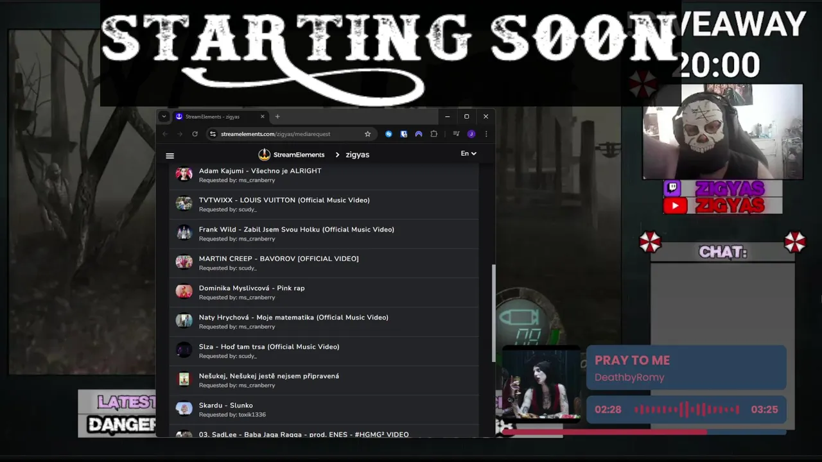Click the zigyas breadcrumb link

[357, 155]
